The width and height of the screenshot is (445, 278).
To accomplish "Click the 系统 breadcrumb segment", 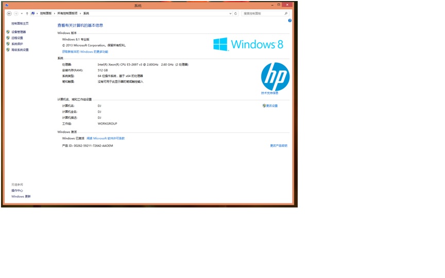I will (86, 13).
